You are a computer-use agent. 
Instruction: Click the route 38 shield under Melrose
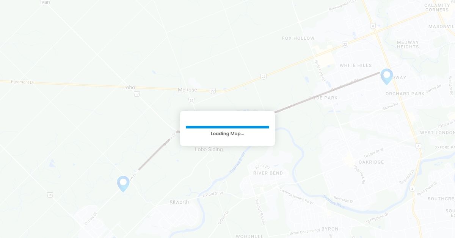tap(191, 100)
